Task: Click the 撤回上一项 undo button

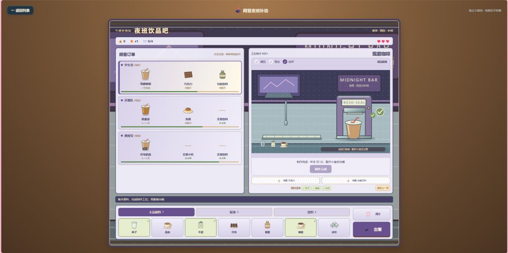Action: (x=382, y=188)
